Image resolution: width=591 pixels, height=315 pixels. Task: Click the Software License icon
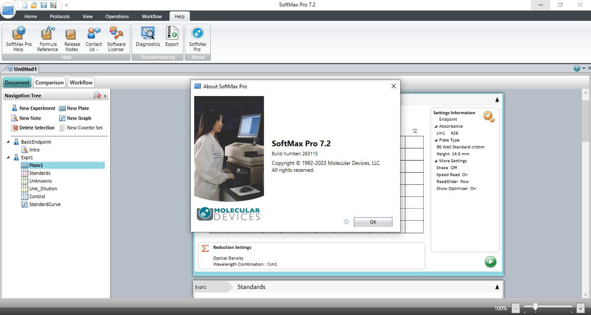[116, 34]
